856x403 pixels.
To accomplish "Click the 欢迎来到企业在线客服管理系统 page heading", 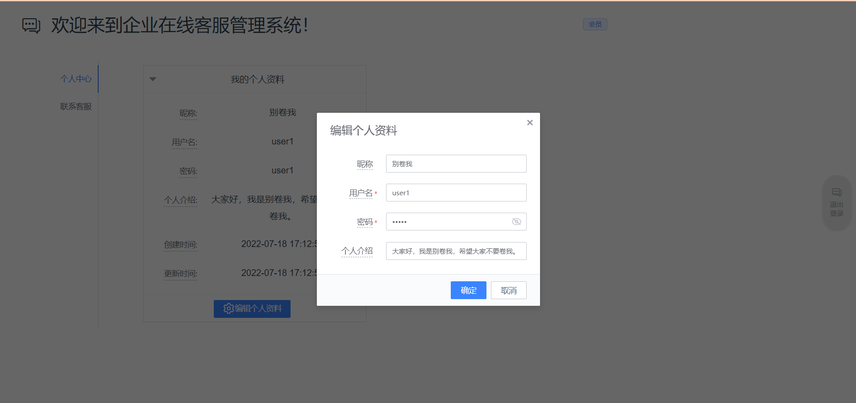I will pyautogui.click(x=179, y=25).
